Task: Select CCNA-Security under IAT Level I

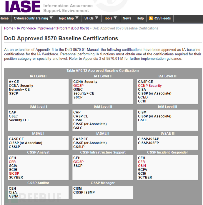Action: click(21, 86)
